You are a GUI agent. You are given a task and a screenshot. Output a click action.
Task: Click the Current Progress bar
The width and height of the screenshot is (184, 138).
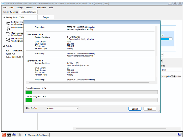pos(92,100)
